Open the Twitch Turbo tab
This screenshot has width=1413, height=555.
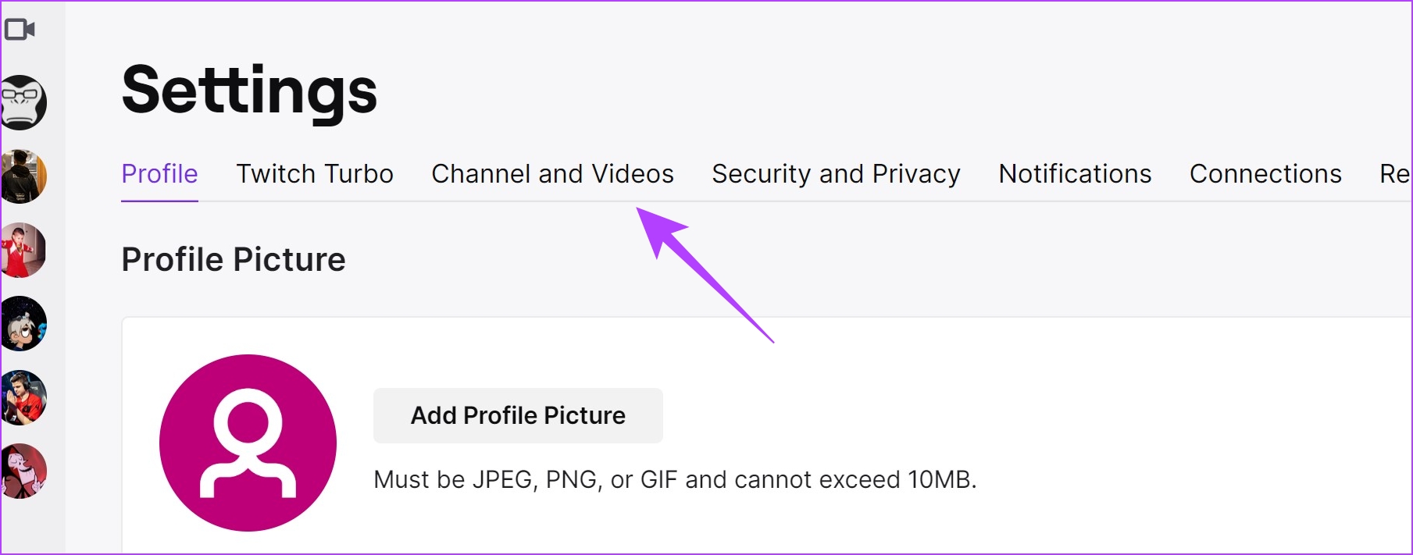coord(315,174)
